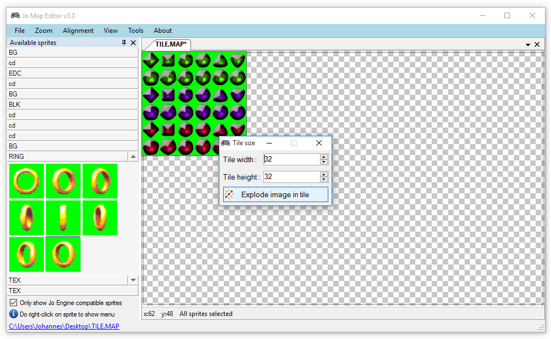Click the green diamond gem tile
This screenshot has width=551, height=339.
click(x=151, y=60)
